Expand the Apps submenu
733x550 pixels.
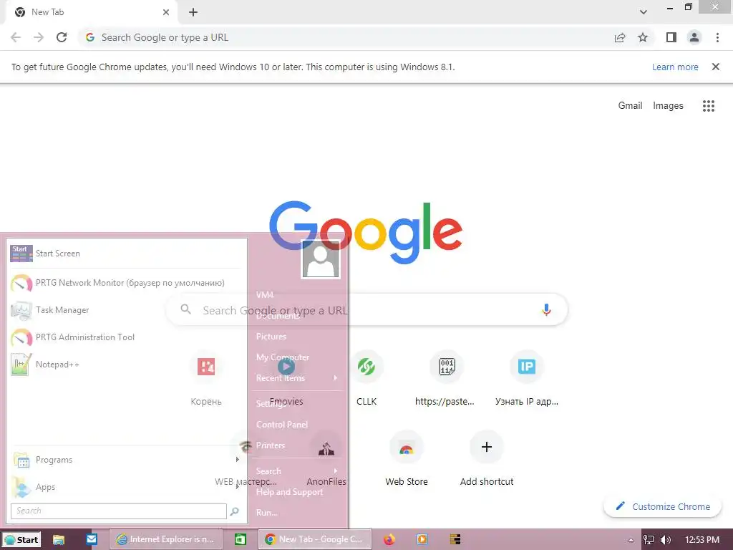point(125,487)
